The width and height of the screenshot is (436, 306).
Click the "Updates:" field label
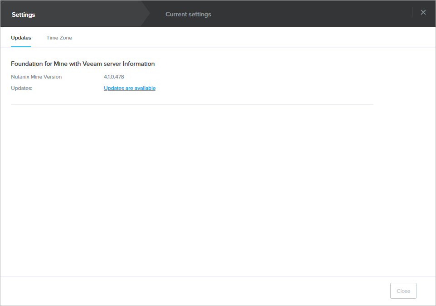point(22,88)
